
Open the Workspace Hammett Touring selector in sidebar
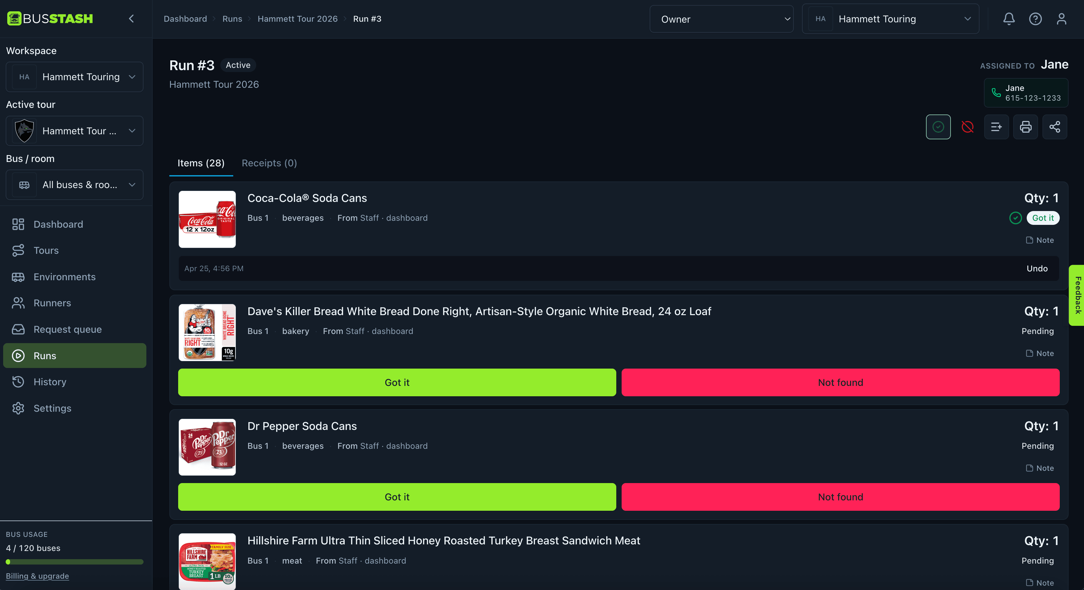pyautogui.click(x=75, y=77)
